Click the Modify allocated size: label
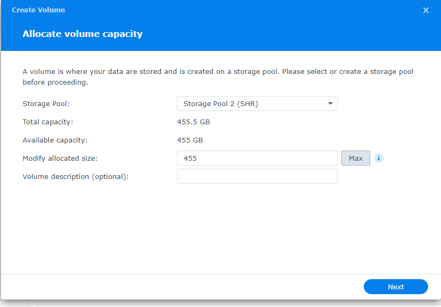The width and height of the screenshot is (441, 307). pos(60,159)
